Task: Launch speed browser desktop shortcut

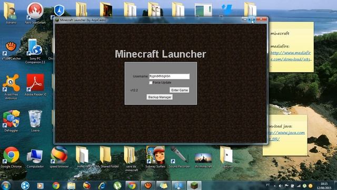Action: click(59, 157)
